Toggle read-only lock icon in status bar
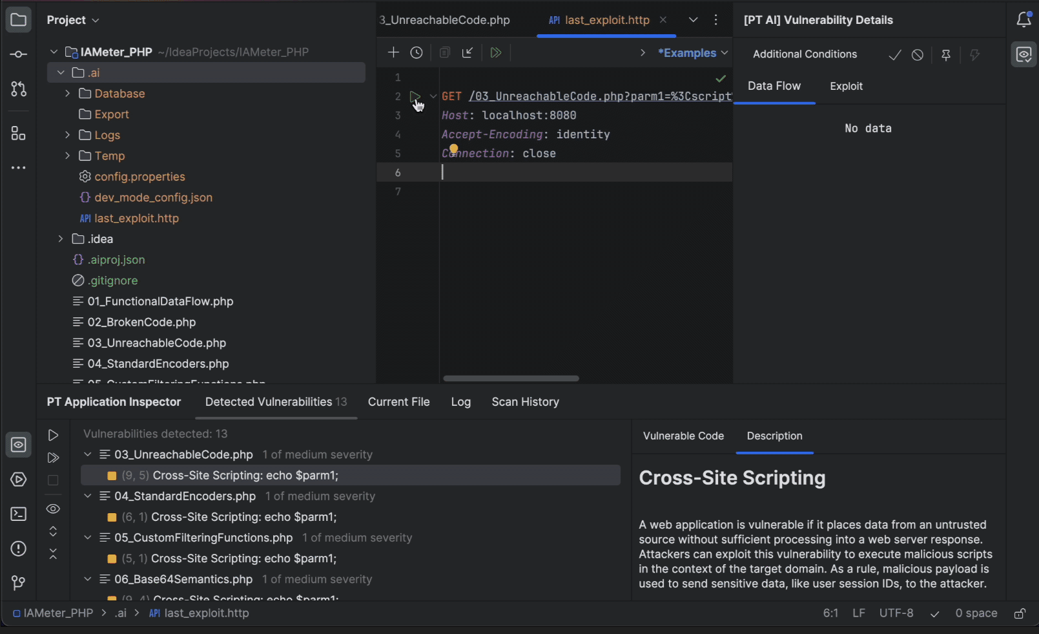The width and height of the screenshot is (1039, 634). (x=1020, y=613)
